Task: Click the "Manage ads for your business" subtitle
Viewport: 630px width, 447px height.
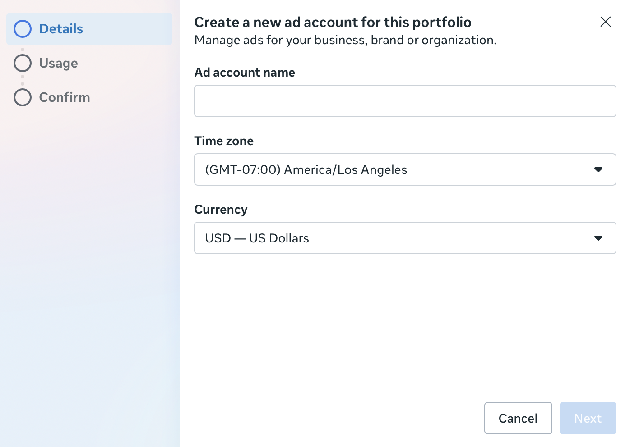Action: point(345,40)
